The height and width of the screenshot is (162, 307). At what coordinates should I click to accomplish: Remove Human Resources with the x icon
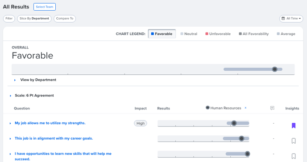pos(245,108)
